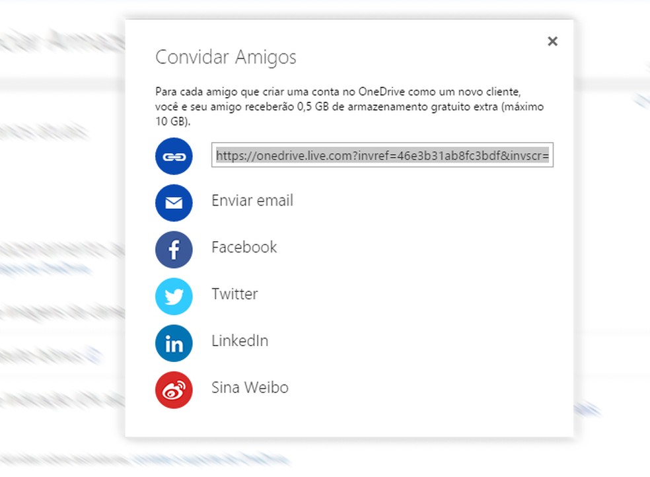Click the OneDrive referral link icon
This screenshot has width=650, height=477.
173,156
